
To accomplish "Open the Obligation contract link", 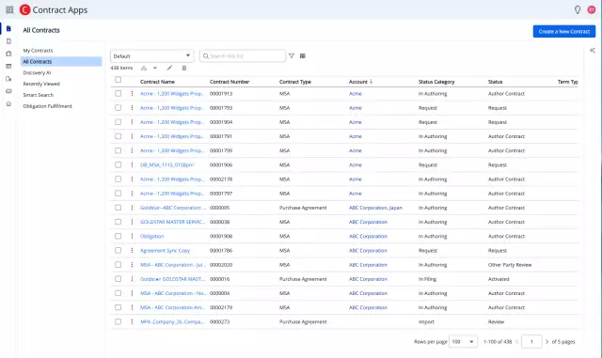I will coord(152,237).
